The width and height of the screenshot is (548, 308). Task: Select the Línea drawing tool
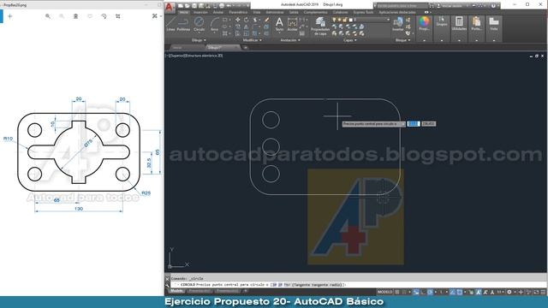coord(170,24)
